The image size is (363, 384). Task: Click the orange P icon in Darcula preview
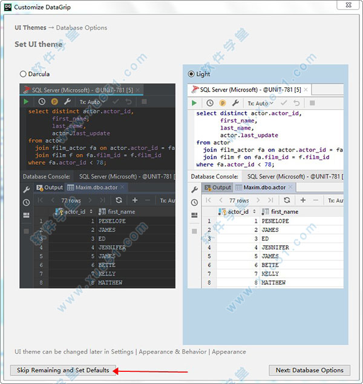(x=54, y=102)
